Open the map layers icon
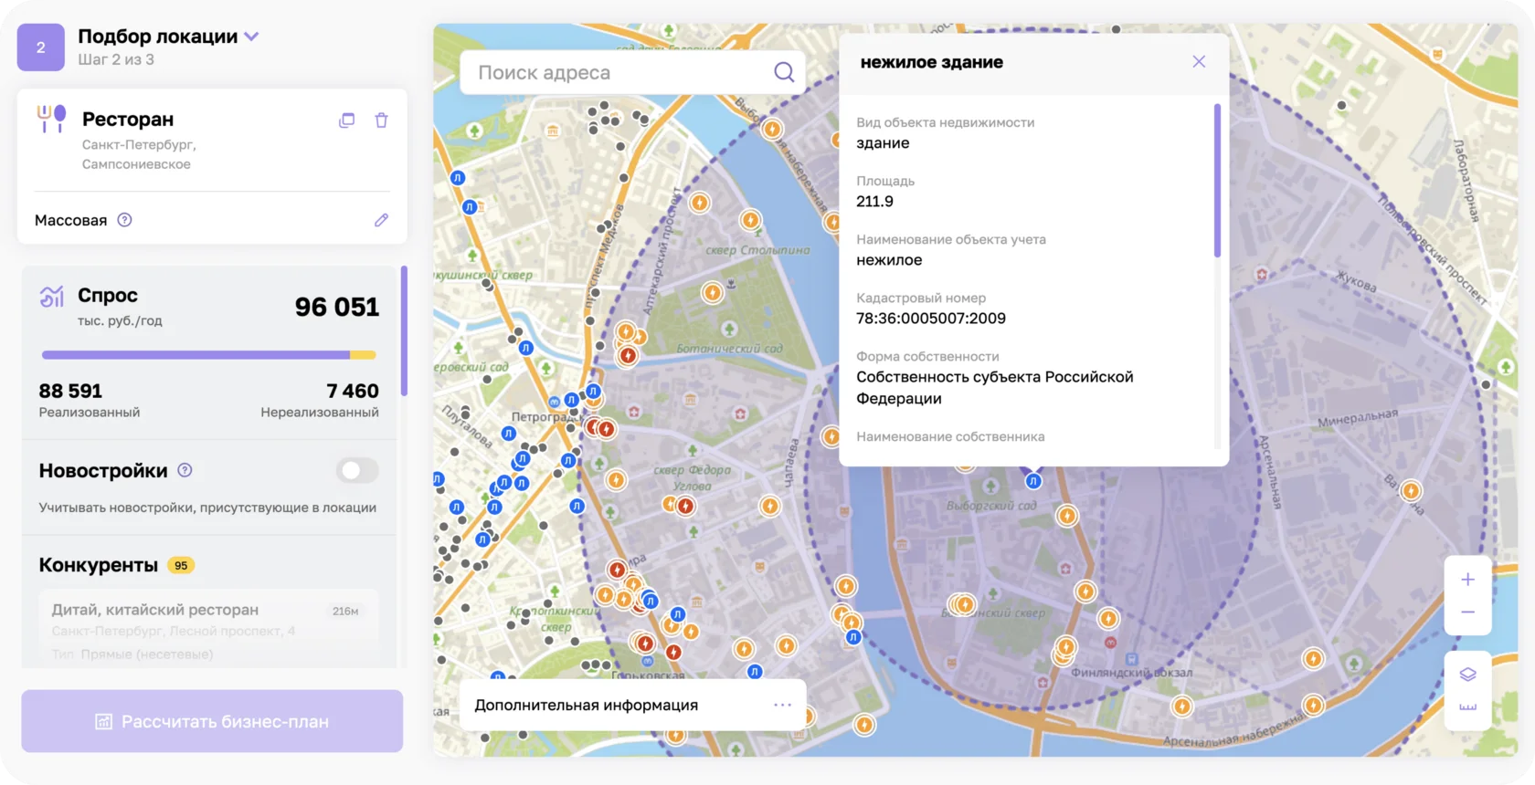Screen dimensions: 1535x785 tap(1467, 675)
